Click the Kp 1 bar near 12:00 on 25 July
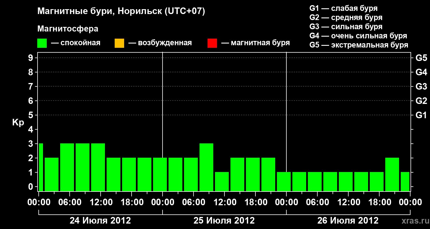Image resolution: width=430 pixels, height=229 pixels. pos(222,181)
